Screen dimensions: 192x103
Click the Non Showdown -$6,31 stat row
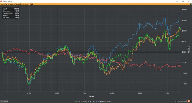tap(11, 13)
